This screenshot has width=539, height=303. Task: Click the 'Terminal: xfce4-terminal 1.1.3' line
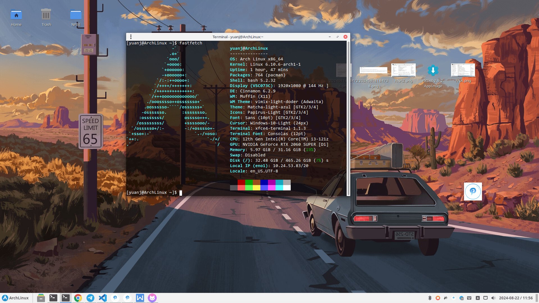(268, 128)
